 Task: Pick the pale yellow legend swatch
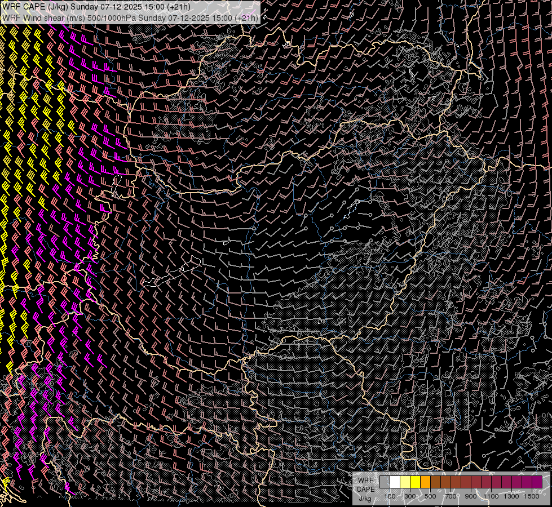point(405,482)
